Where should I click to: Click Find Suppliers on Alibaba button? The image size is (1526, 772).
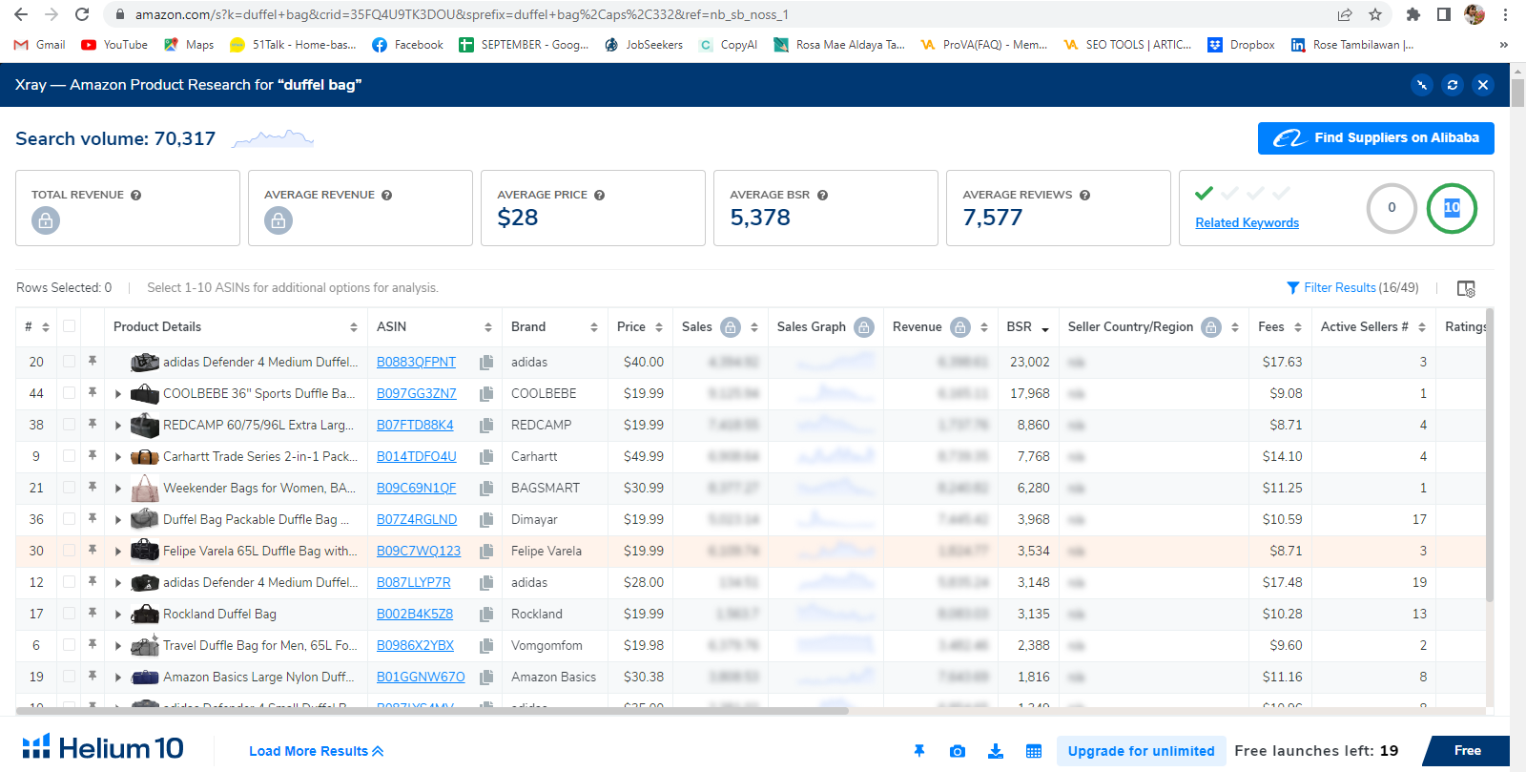pos(1376,138)
